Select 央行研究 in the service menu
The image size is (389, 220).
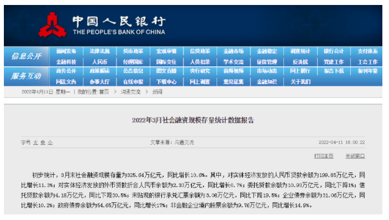coord(200,71)
